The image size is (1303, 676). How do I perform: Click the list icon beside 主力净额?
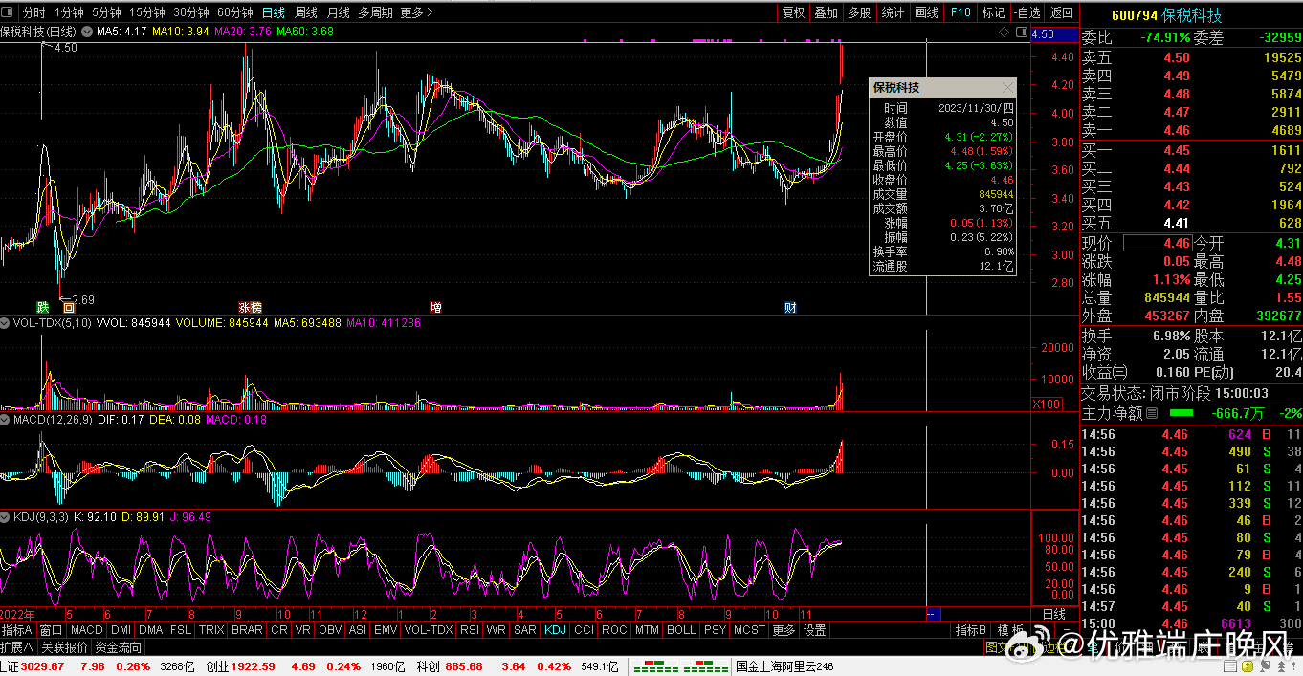tap(1152, 413)
